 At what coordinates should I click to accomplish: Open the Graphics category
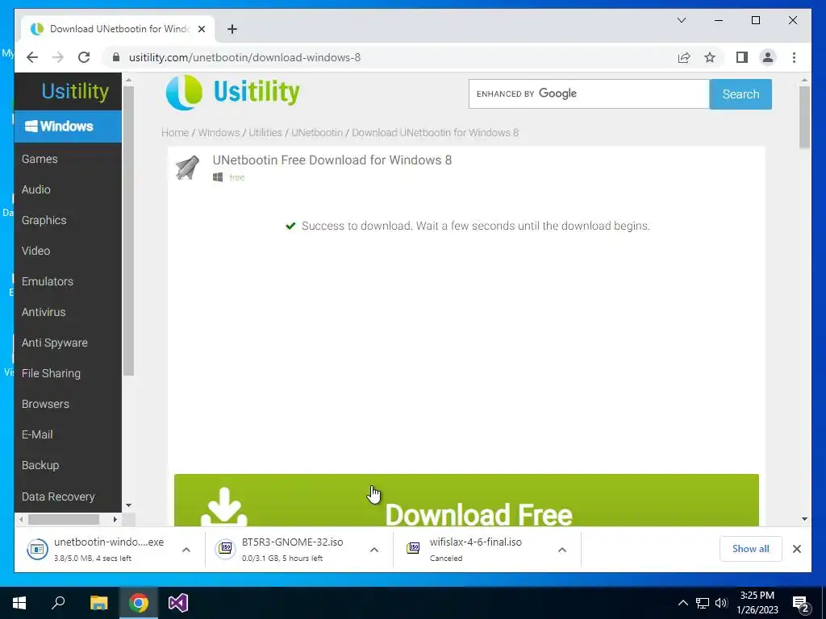tap(44, 220)
